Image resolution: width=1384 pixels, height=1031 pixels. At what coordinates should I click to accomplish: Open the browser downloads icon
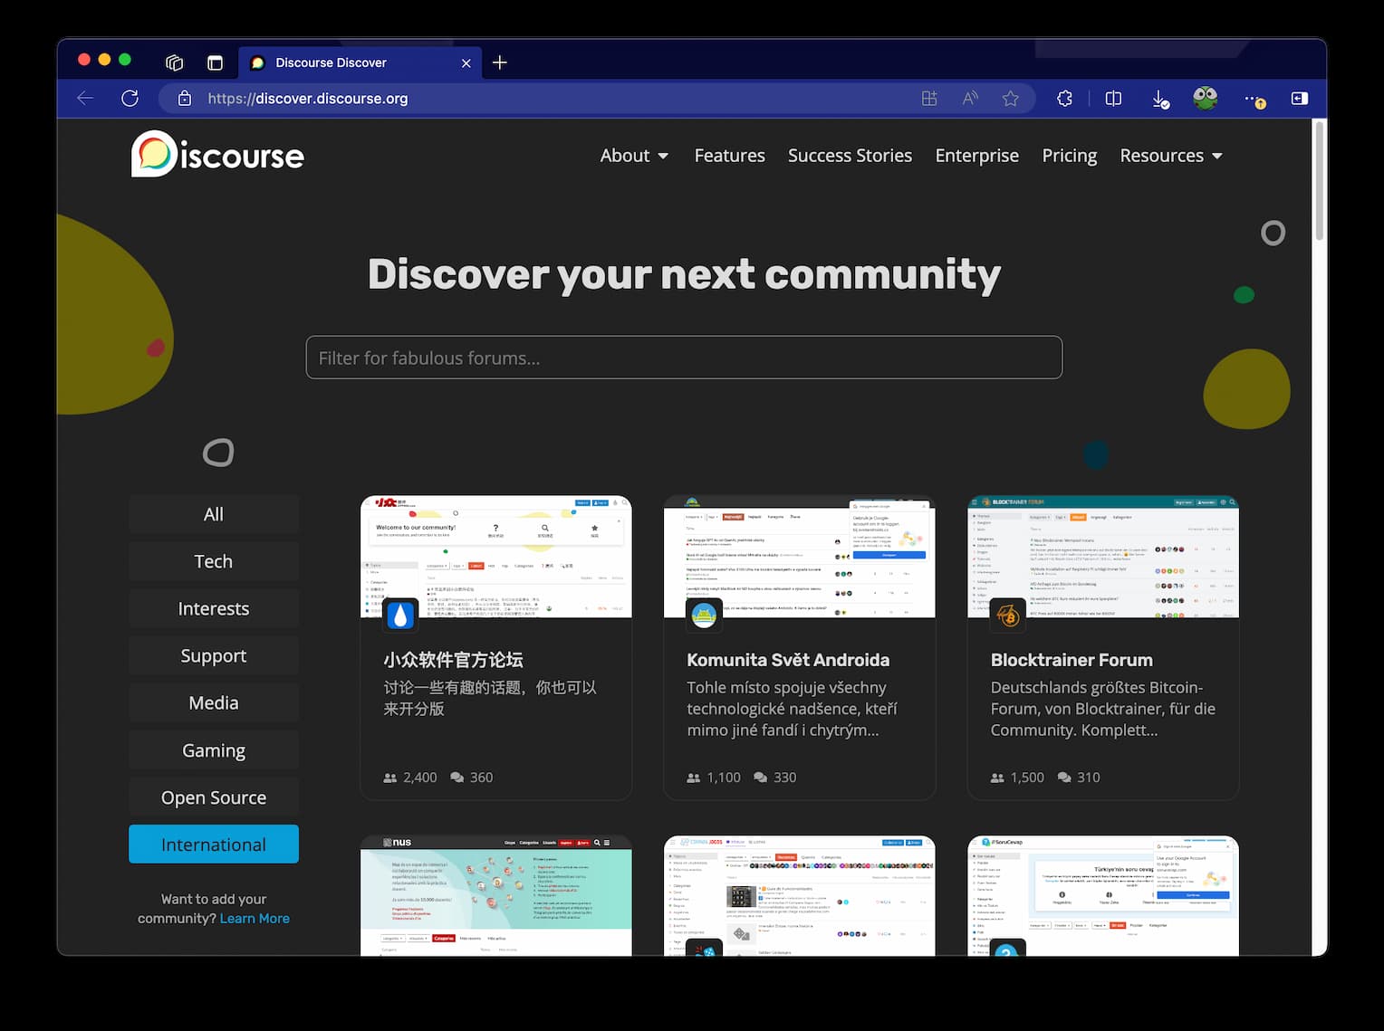tap(1160, 99)
